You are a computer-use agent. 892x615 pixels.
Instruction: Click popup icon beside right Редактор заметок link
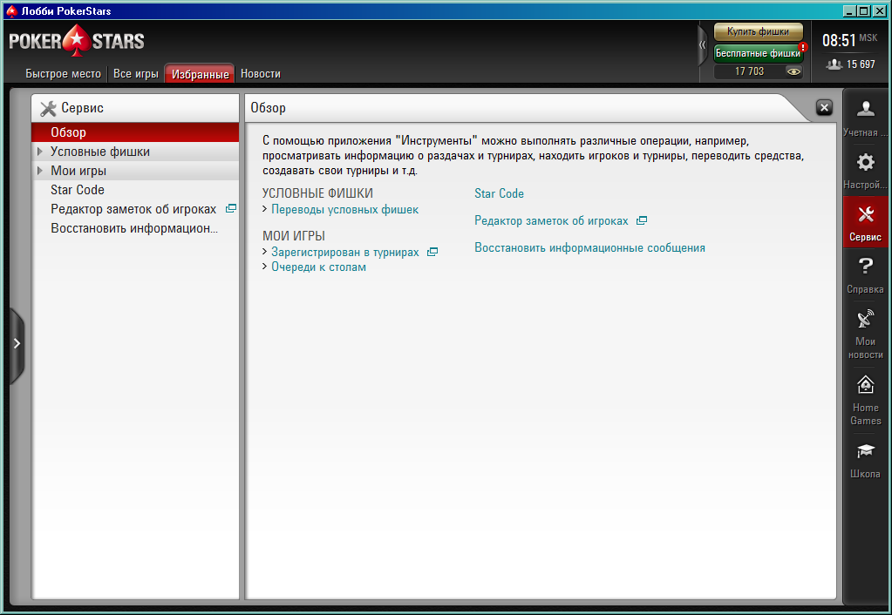[641, 220]
